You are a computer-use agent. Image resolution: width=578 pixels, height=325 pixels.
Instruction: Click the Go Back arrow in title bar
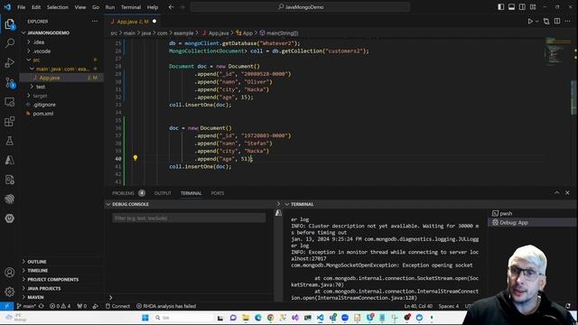171,7
